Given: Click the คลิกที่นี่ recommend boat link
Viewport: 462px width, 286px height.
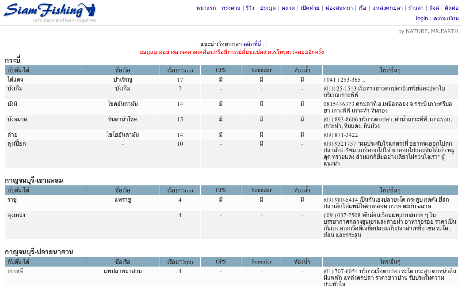Looking at the screenshot, I should [x=252, y=45].
